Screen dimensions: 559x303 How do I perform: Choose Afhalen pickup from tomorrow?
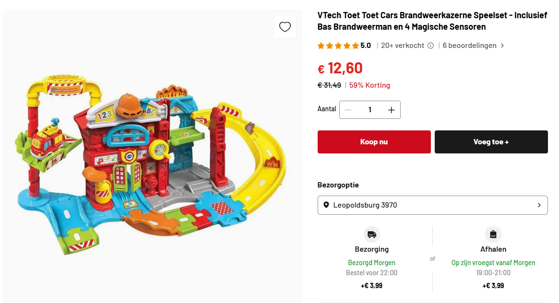493,263
